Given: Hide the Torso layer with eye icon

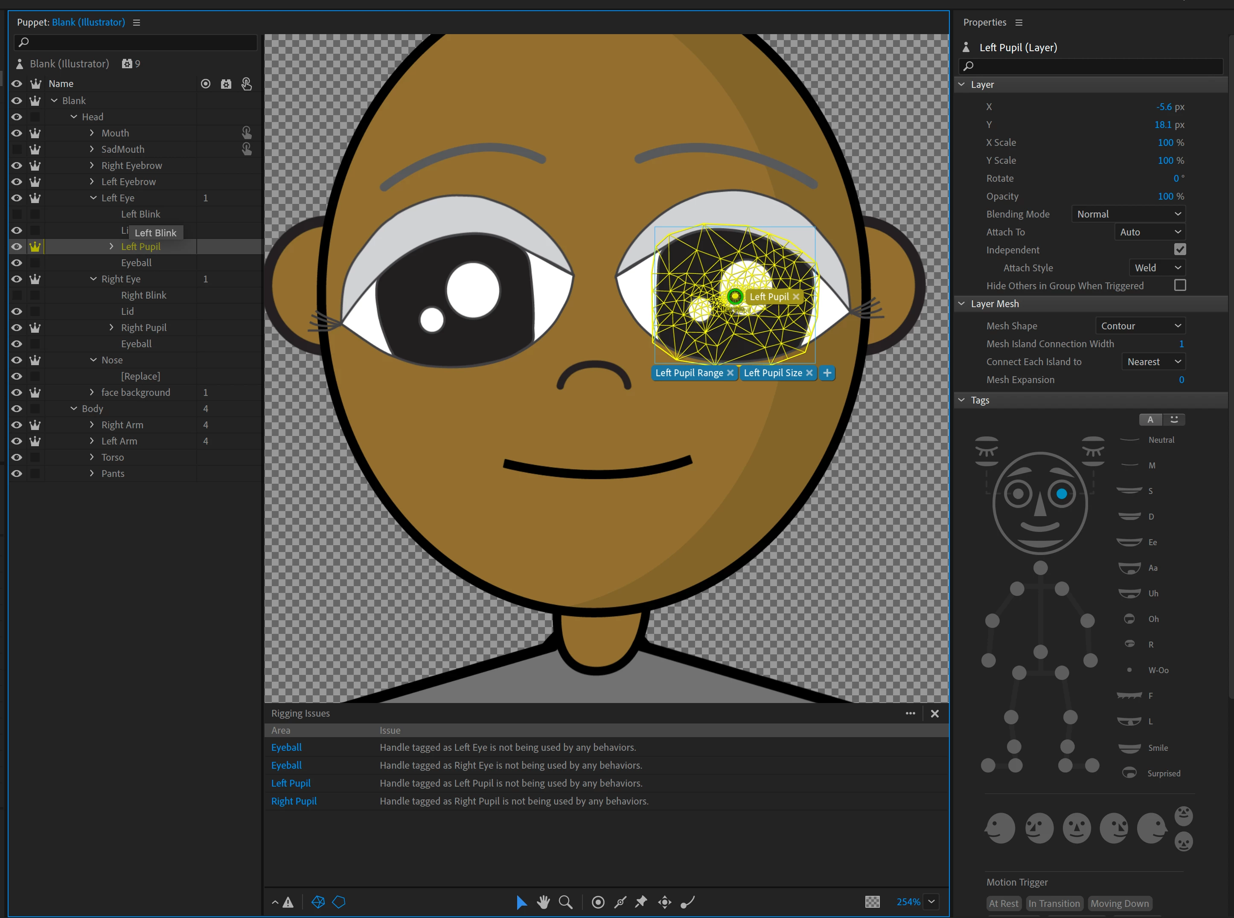Looking at the screenshot, I should 17,457.
